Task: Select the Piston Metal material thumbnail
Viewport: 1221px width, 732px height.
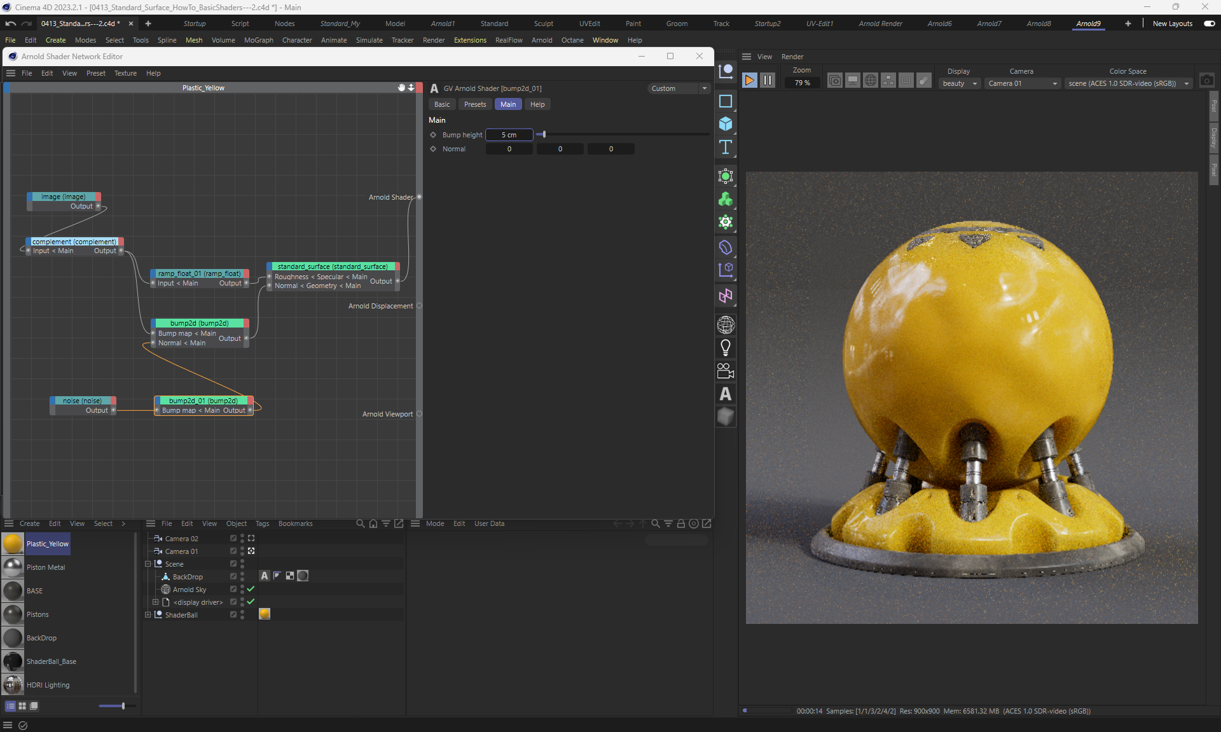Action: coord(13,567)
